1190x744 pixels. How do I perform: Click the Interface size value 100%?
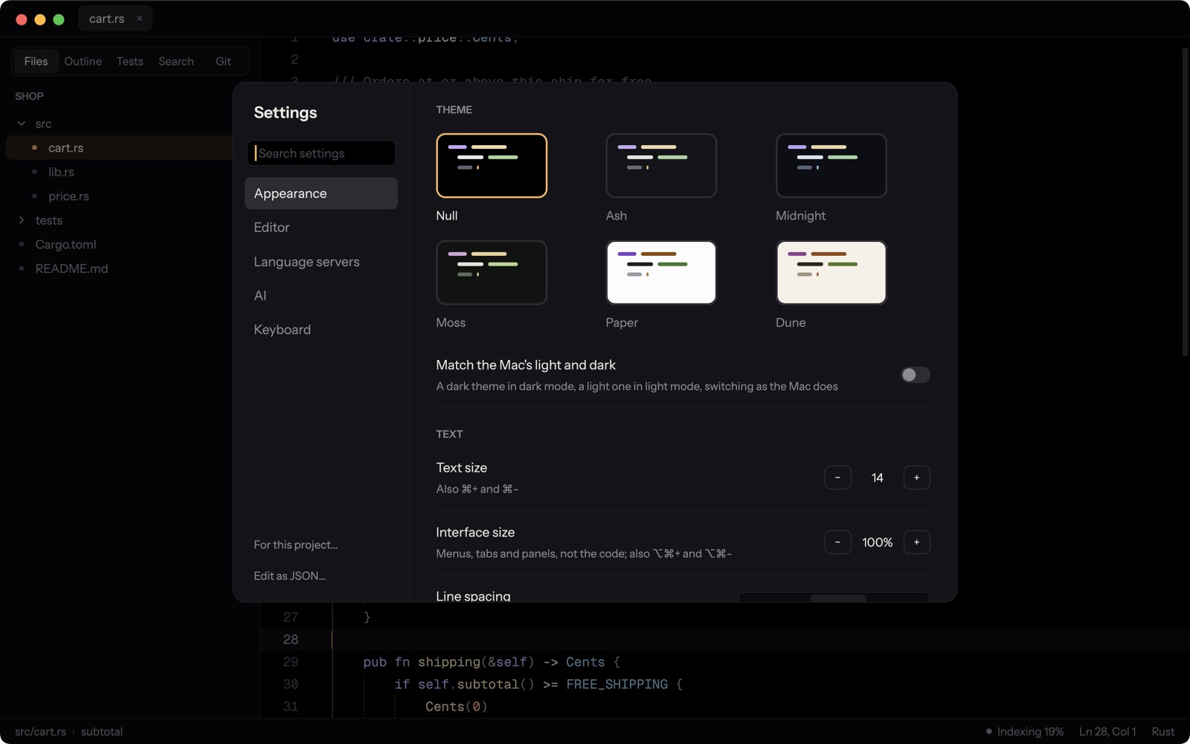point(877,542)
